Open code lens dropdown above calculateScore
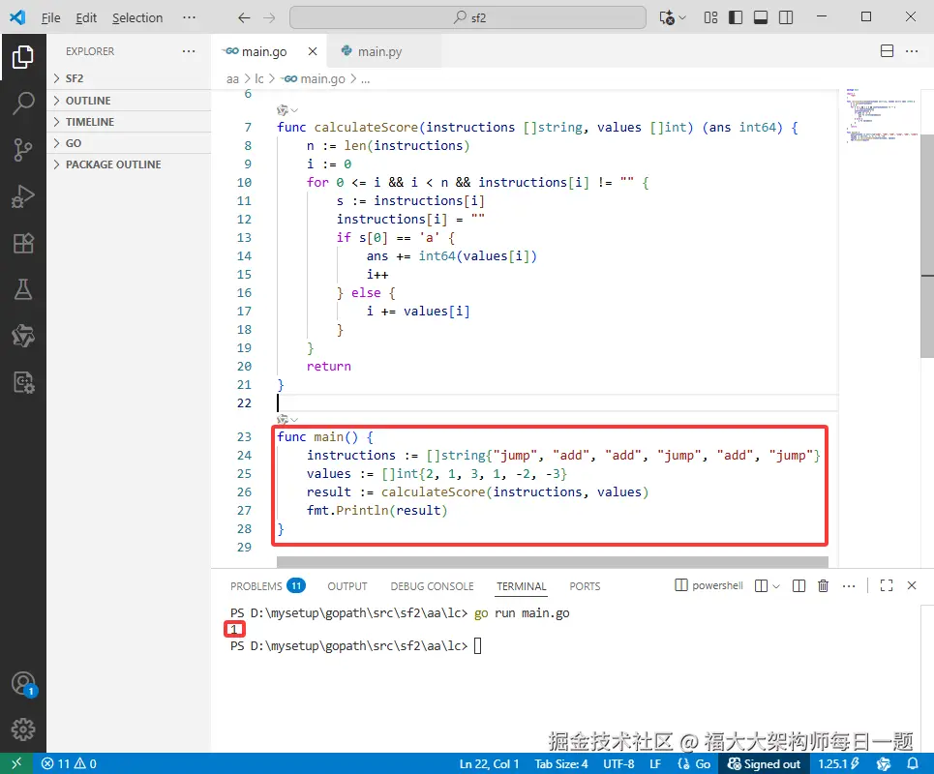The height and width of the screenshot is (774, 934). point(287,110)
